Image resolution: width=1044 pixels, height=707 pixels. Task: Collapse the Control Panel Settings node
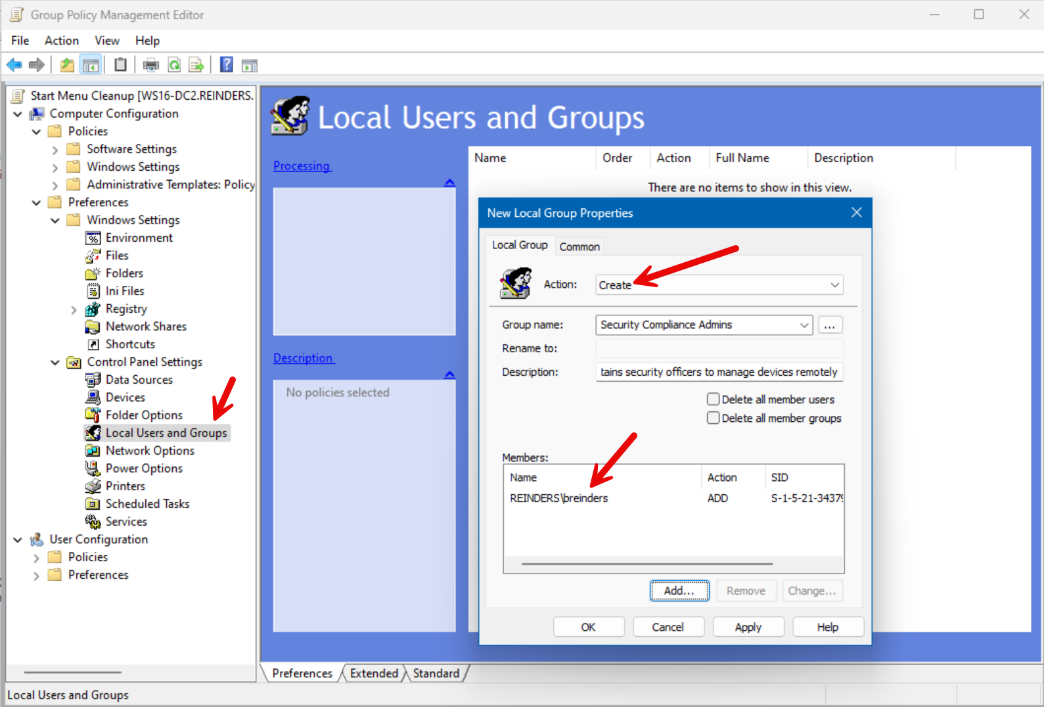(x=55, y=363)
